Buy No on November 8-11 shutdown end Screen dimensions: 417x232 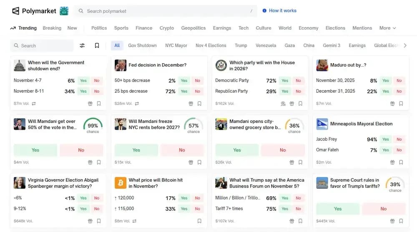pyautogui.click(x=97, y=91)
